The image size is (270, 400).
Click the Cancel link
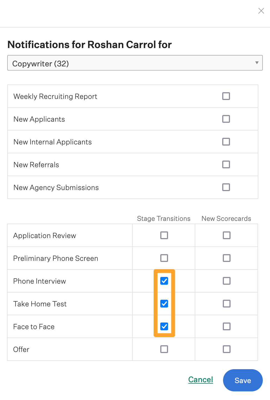[201, 380]
